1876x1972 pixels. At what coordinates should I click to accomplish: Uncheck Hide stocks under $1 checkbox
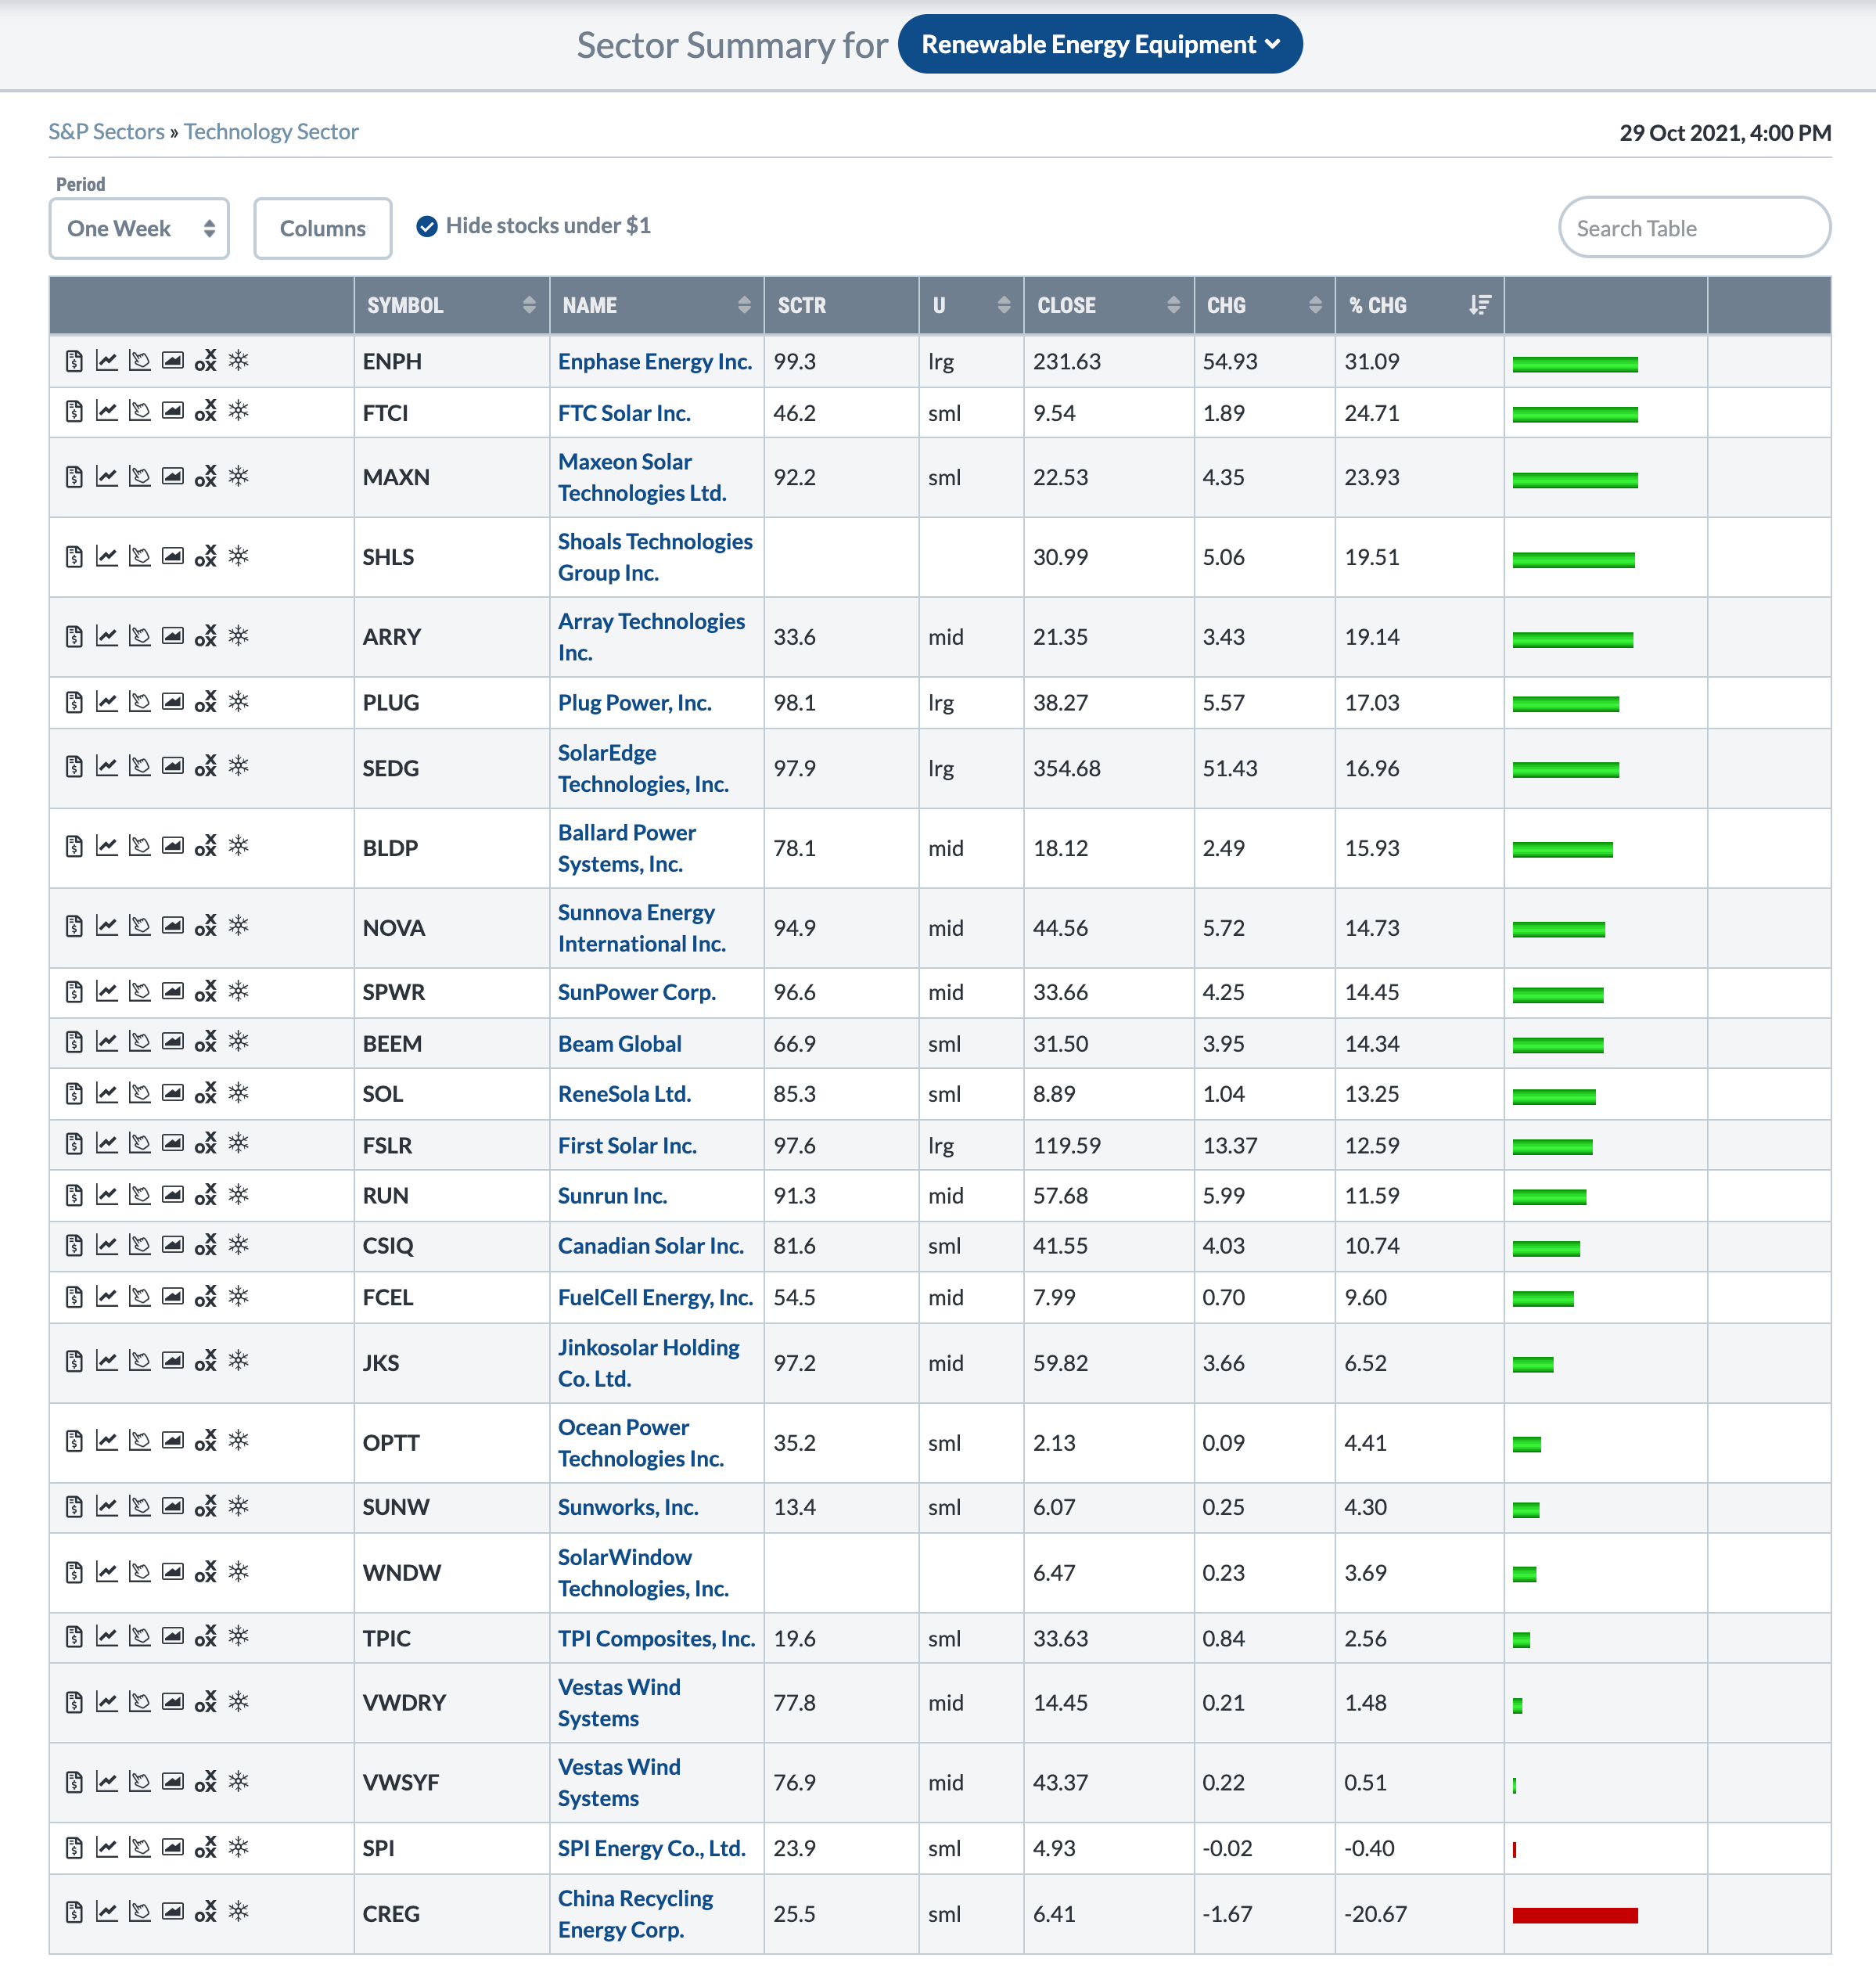[427, 226]
